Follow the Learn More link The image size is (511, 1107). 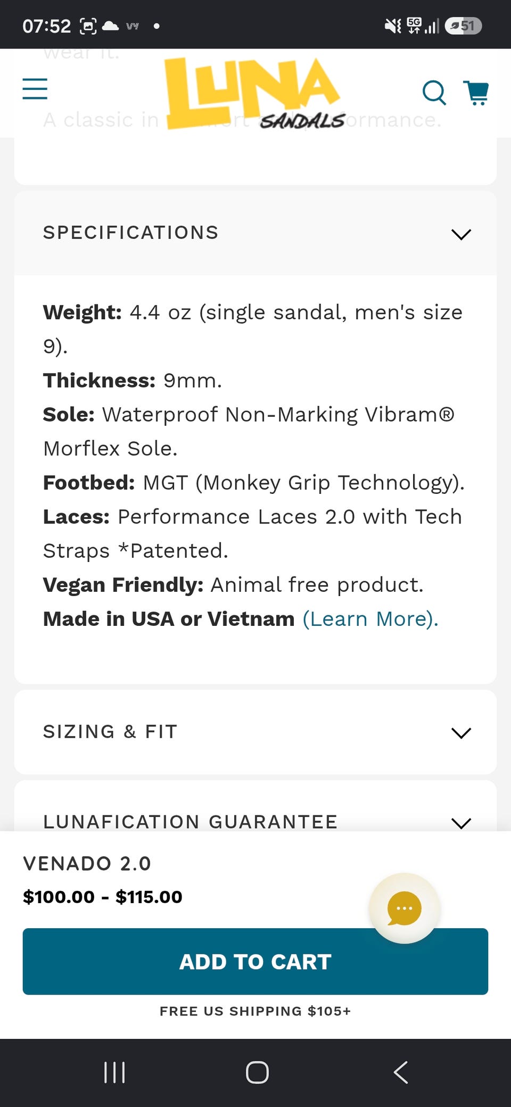370,619
